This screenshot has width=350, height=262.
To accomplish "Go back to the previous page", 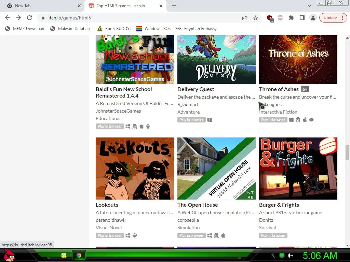I will (8, 18).
